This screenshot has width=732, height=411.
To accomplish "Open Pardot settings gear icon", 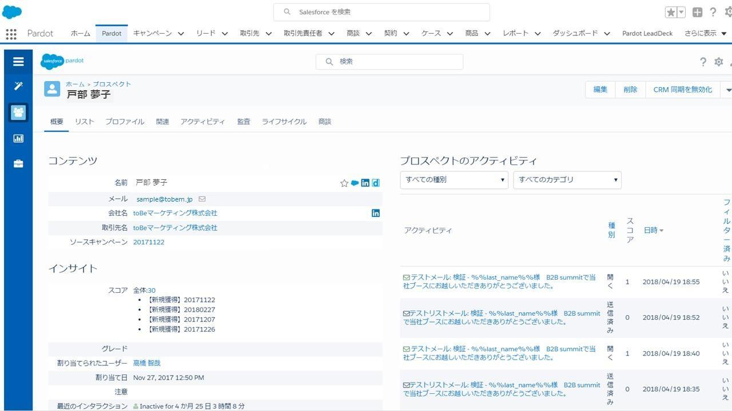I will (719, 62).
